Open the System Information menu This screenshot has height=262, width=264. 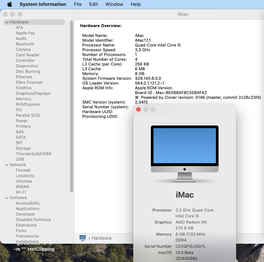click(43, 4)
